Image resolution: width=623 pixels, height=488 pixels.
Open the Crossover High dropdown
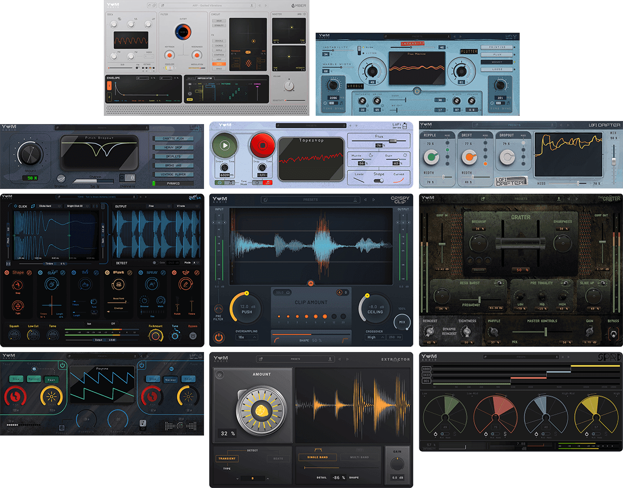click(x=376, y=337)
